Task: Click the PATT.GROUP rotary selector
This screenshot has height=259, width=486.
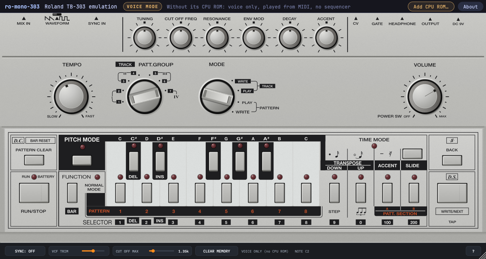Action: coord(145,96)
